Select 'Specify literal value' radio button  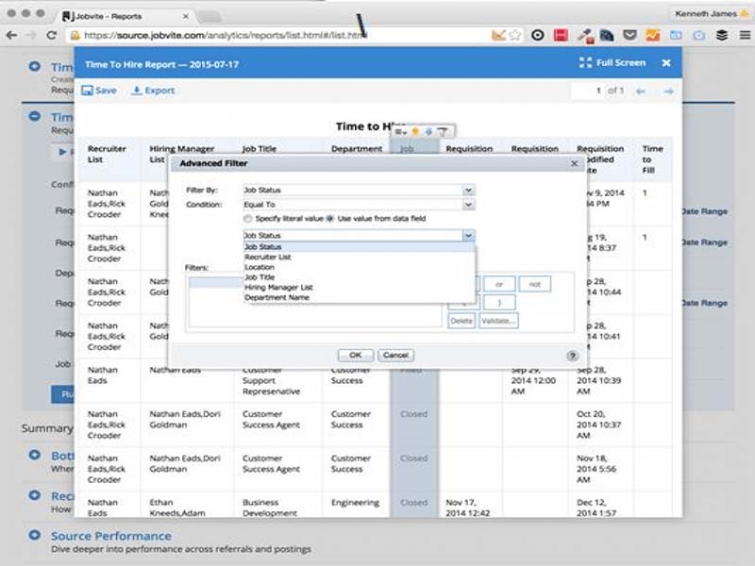coord(235,218)
